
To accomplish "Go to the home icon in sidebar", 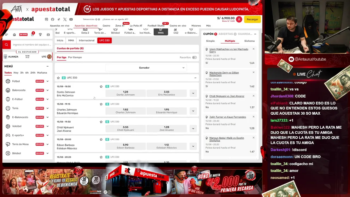I will (14, 35).
